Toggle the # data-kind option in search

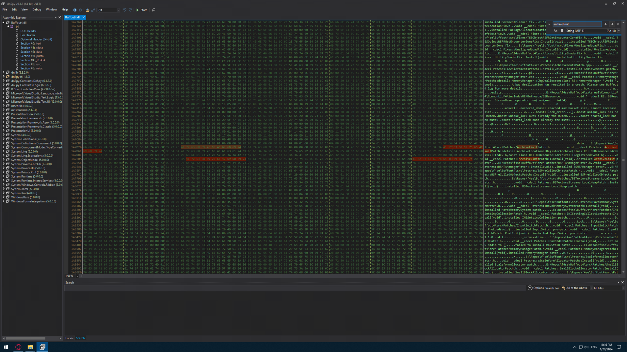click(562, 31)
